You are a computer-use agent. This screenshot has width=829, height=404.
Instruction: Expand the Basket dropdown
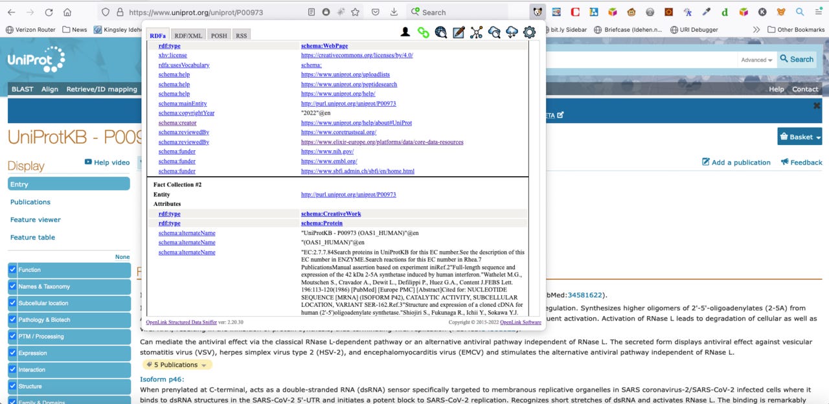(800, 137)
